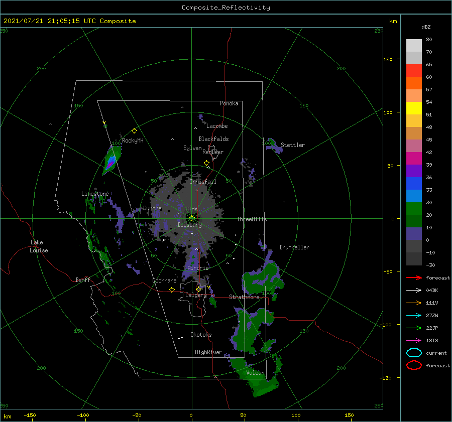
Task: Pick the magenta 39-42 dBZ swatch
Action: click(414, 159)
